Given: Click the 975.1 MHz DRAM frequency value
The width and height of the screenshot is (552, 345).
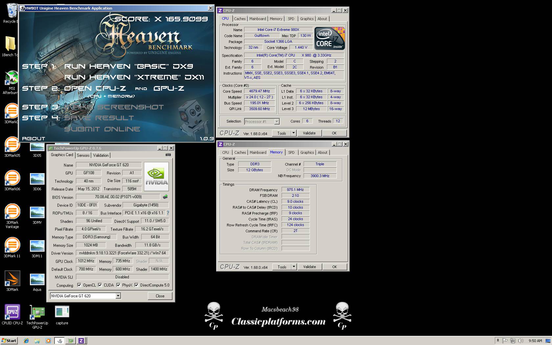Looking at the screenshot, I should (295, 190).
